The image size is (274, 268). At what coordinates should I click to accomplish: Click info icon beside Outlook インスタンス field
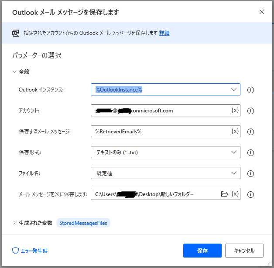point(250,90)
